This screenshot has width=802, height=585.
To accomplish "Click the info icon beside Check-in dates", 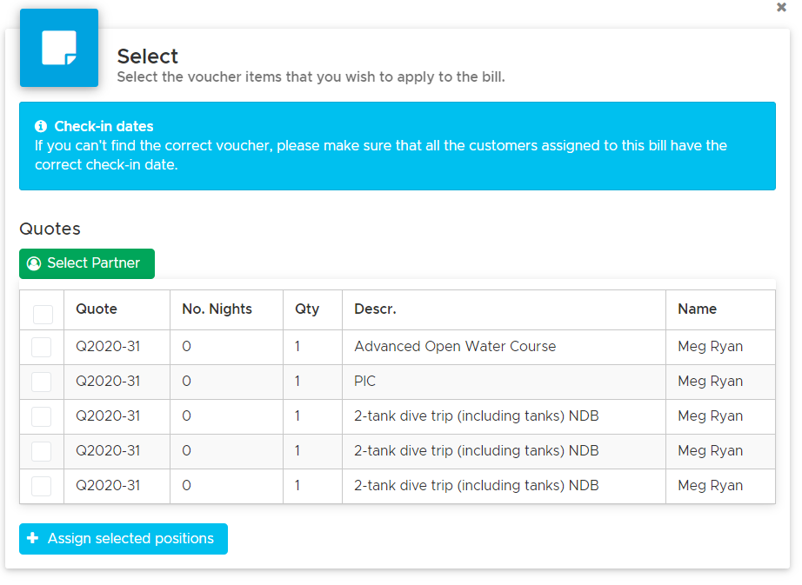I will [41, 126].
